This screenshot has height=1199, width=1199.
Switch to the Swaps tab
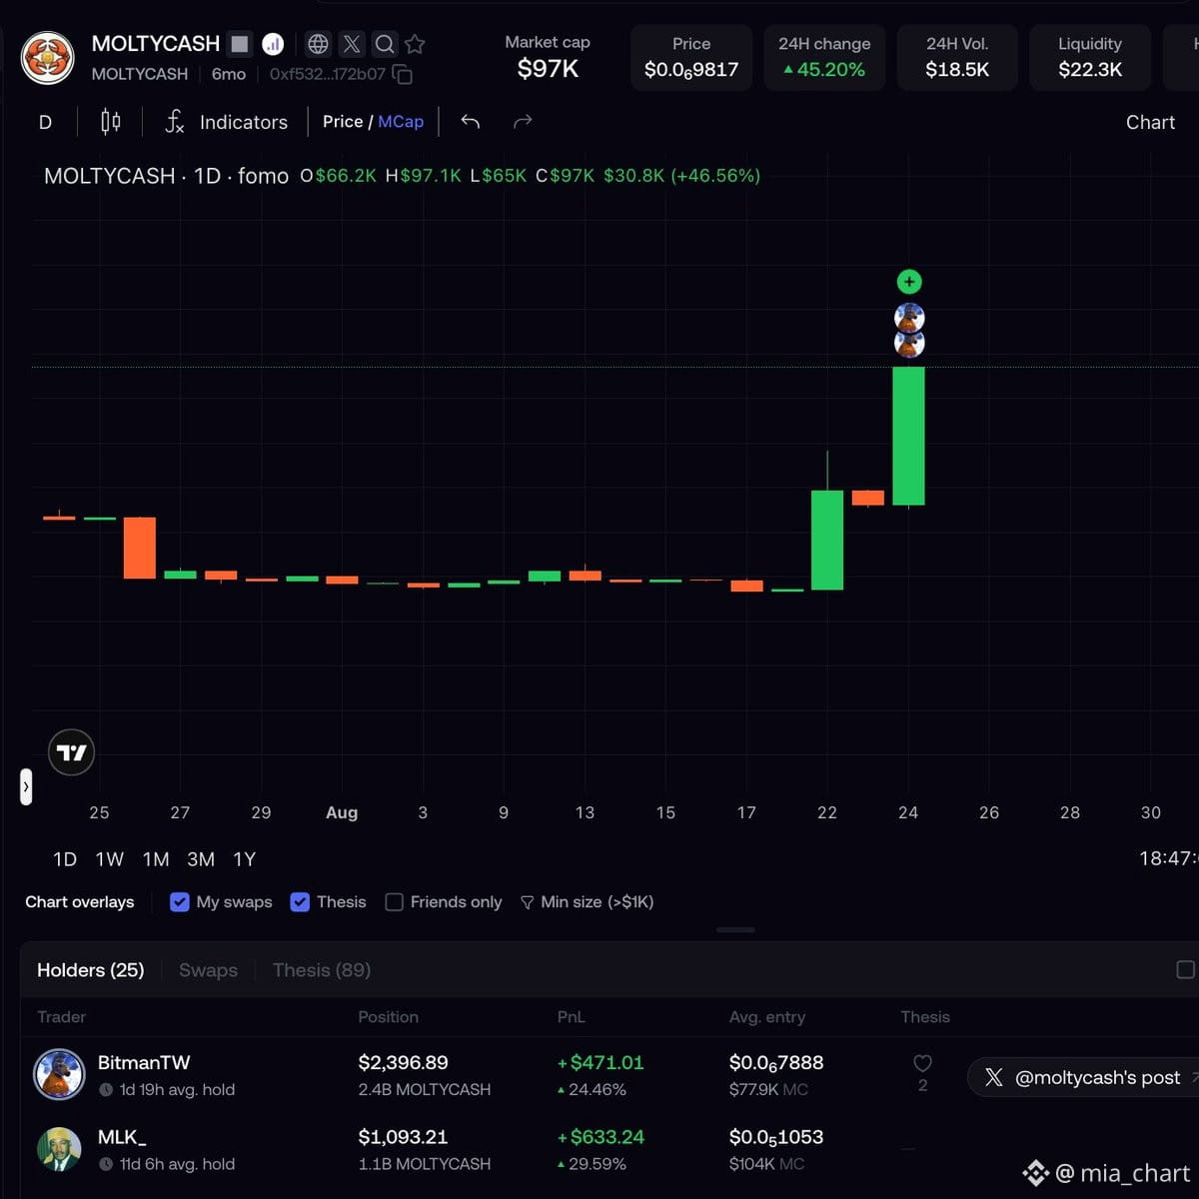tap(208, 970)
